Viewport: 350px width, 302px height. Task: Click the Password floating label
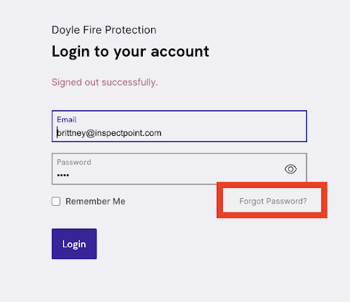pos(74,162)
